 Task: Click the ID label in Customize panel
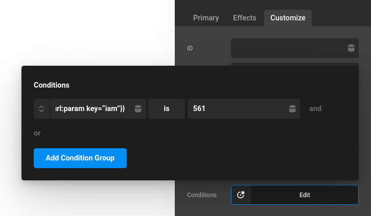coord(190,48)
